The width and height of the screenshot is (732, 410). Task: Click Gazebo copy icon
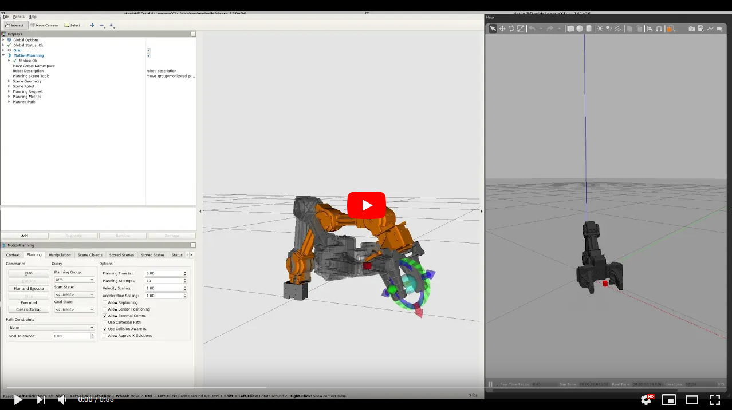(x=629, y=29)
